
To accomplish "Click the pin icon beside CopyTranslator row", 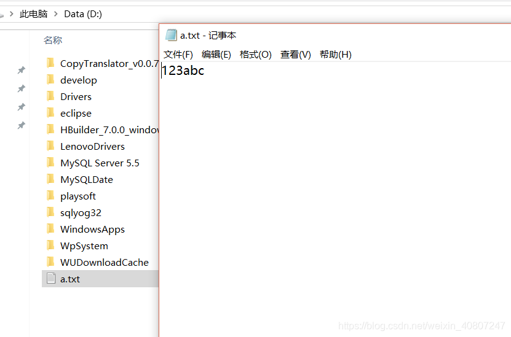I will [21, 70].
